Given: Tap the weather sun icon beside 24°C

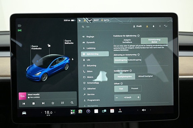Looking at the screenshot, I should 102,20.
